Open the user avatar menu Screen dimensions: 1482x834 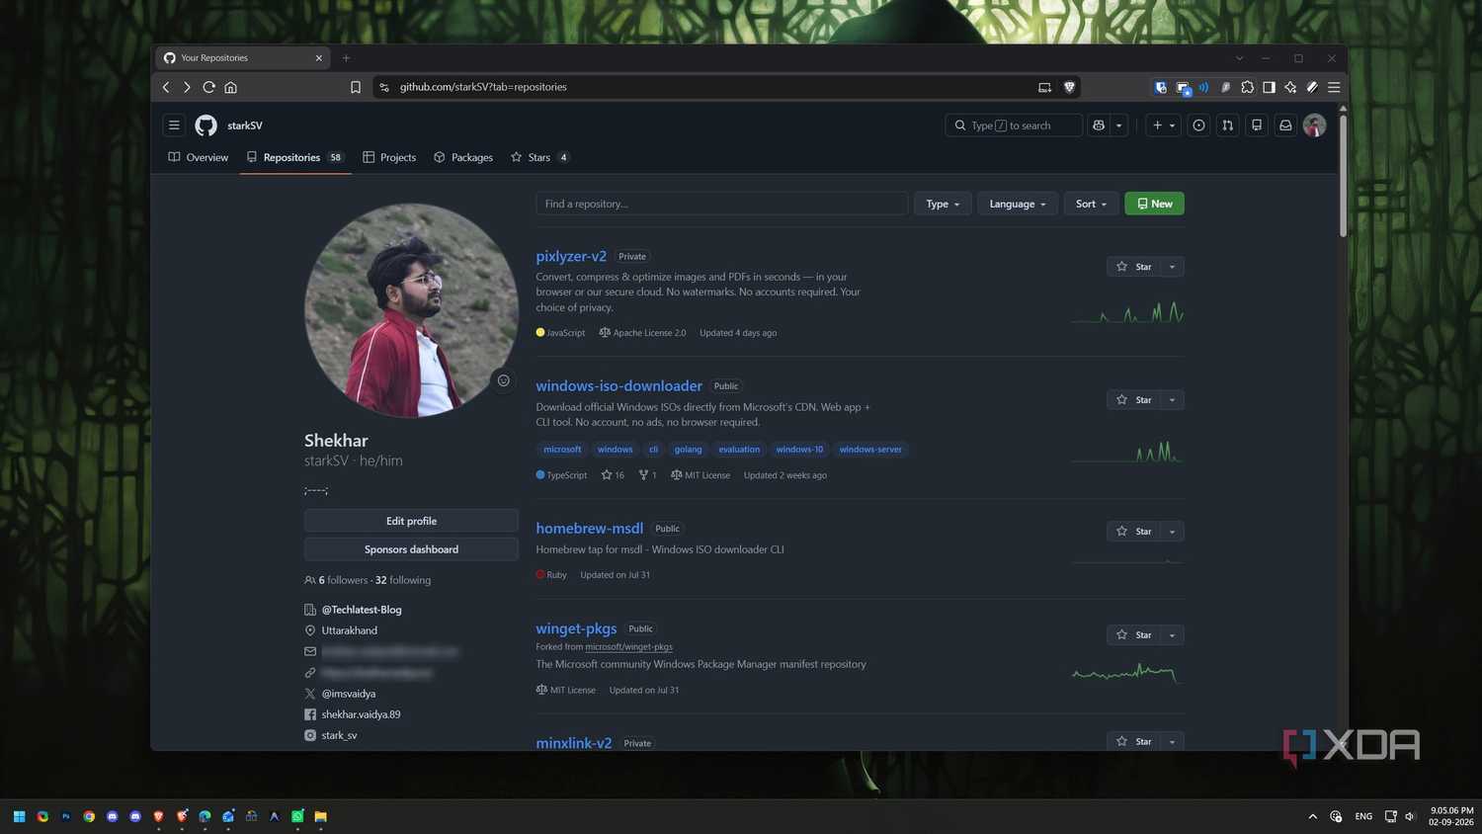click(1314, 125)
